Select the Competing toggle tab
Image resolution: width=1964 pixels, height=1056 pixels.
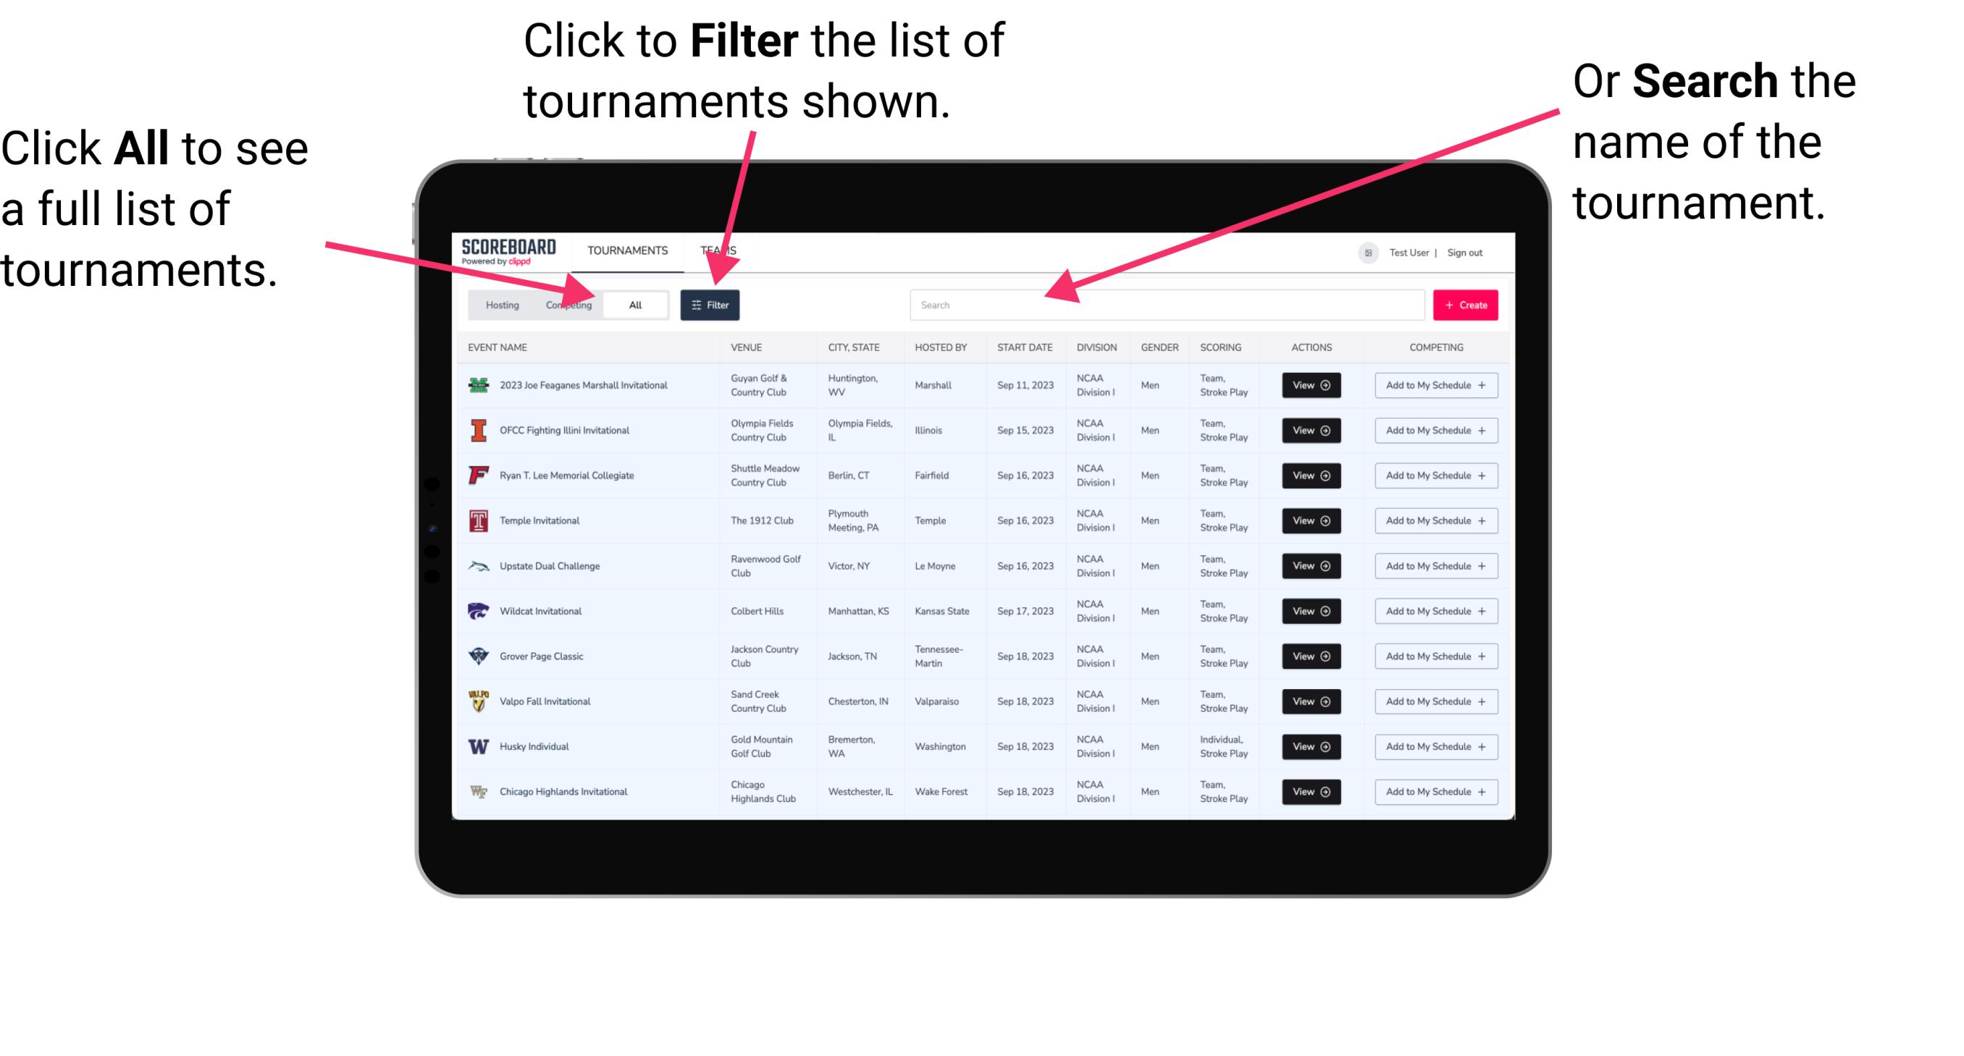566,304
